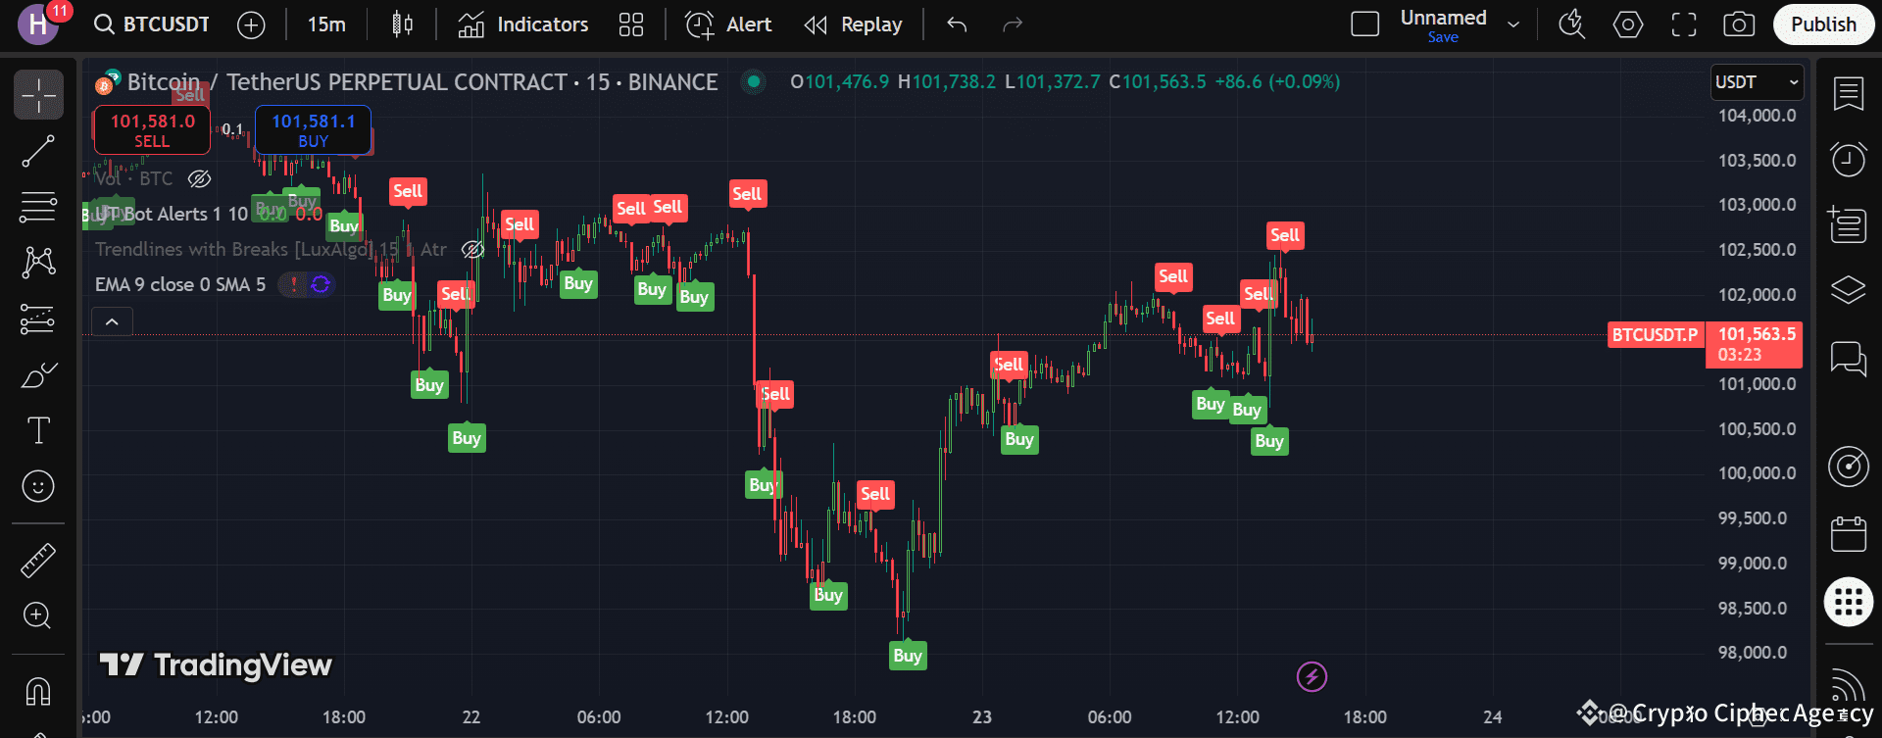Click date 22 on the time axis
The width and height of the screenshot is (1882, 738).
pos(471,717)
